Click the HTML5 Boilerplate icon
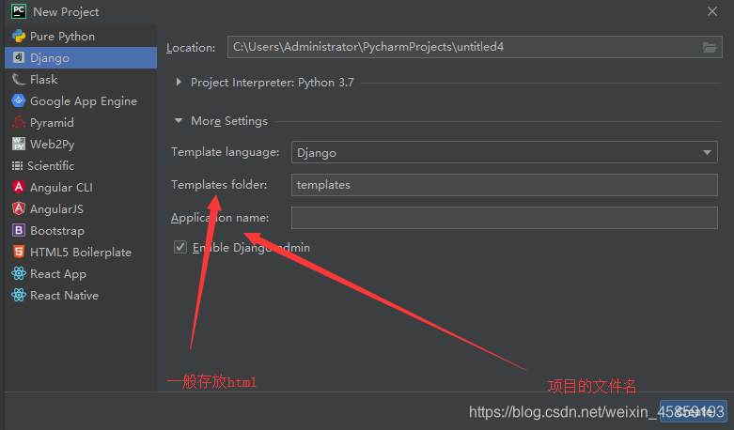The width and height of the screenshot is (734, 430). click(19, 252)
